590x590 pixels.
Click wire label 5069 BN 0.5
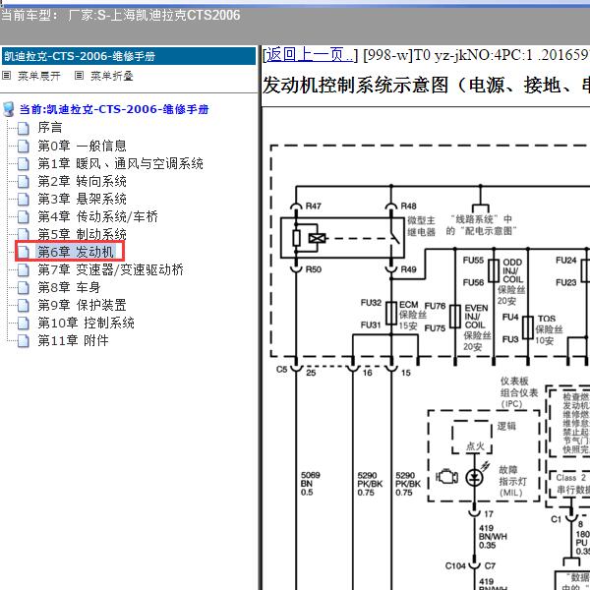coord(311,484)
